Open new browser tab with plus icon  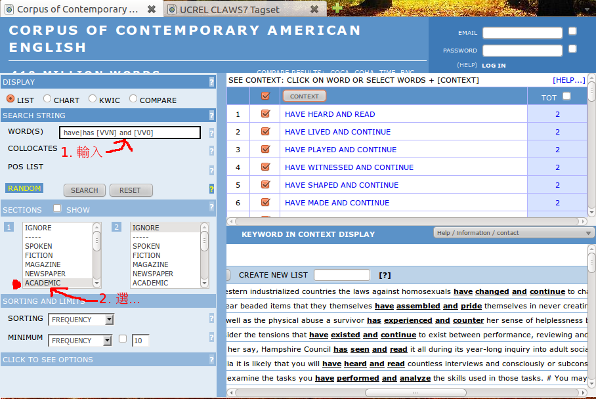(337, 8)
